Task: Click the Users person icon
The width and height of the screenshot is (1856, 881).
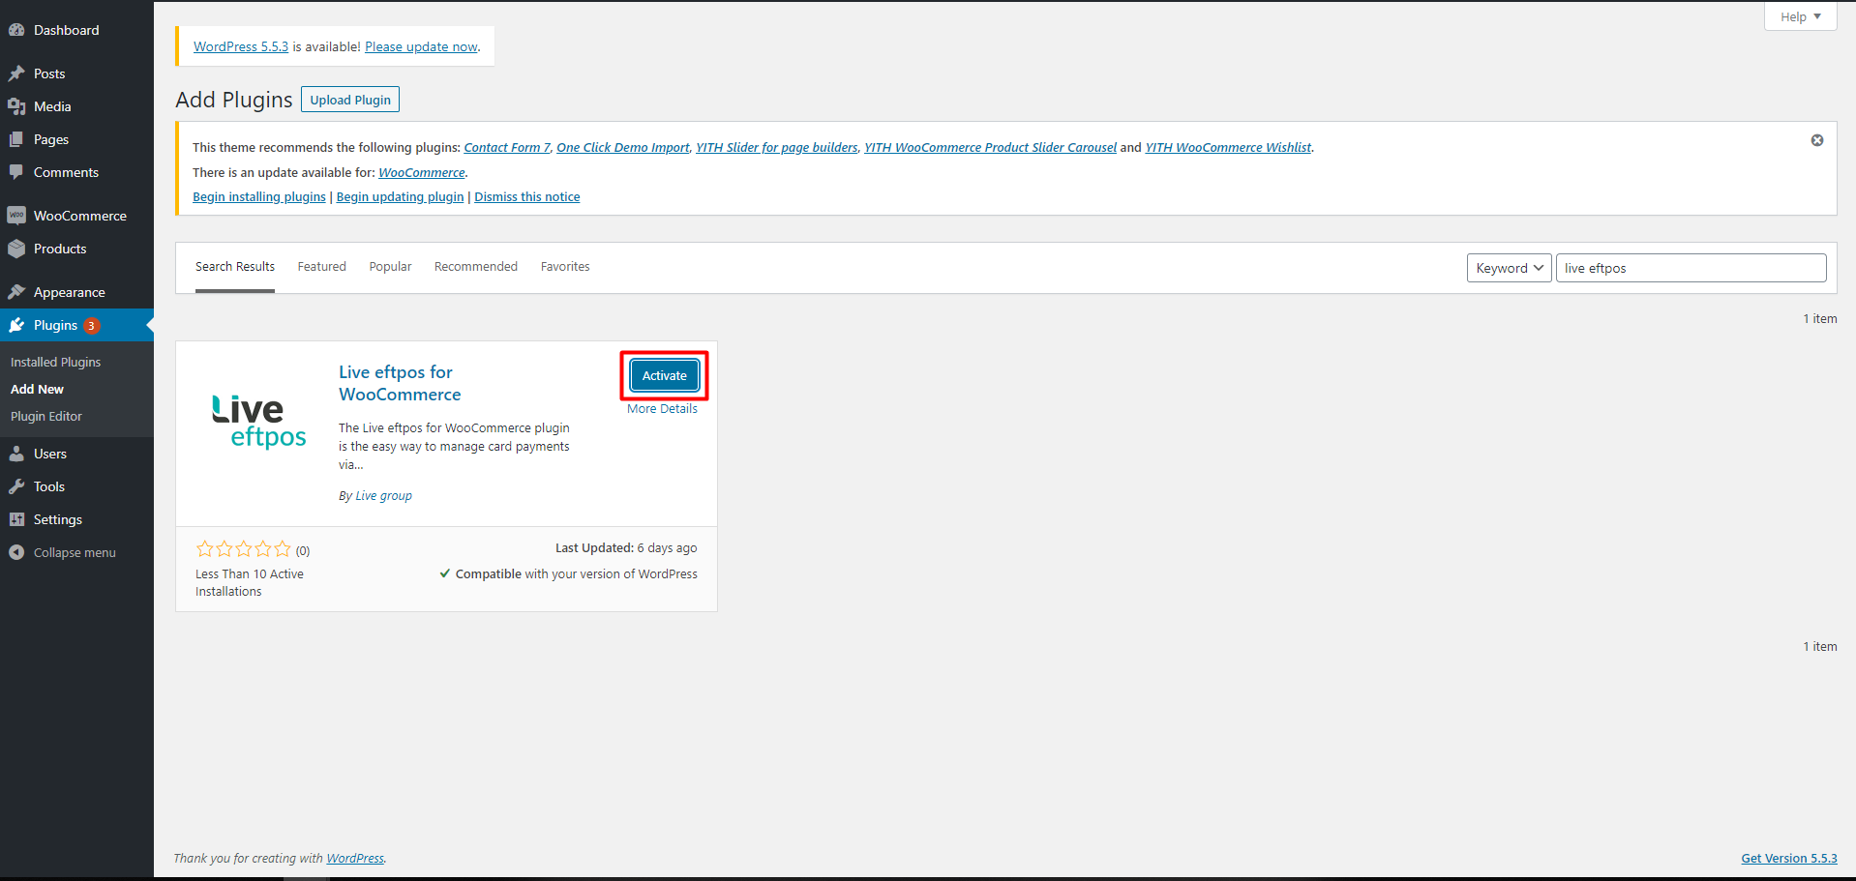Action: tap(16, 454)
